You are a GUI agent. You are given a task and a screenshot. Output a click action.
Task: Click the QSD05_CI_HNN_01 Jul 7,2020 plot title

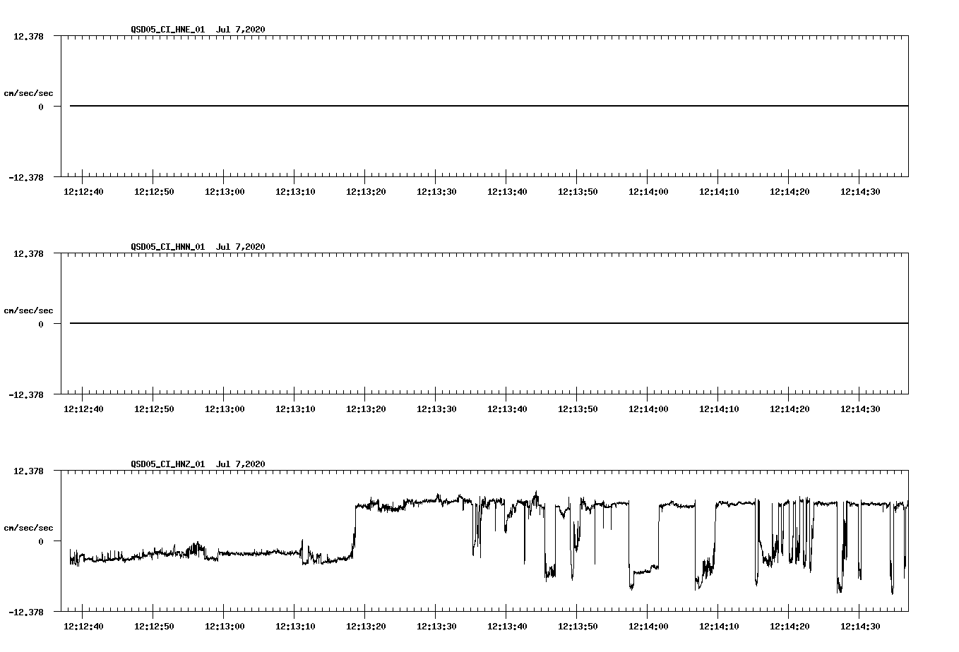198,247
